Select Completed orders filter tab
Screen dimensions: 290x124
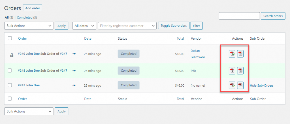tap(25, 18)
